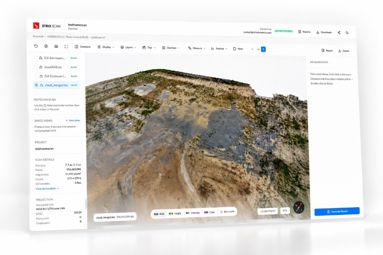Click testhomescan under the Project heading
383x255 pixels.
tap(44, 148)
